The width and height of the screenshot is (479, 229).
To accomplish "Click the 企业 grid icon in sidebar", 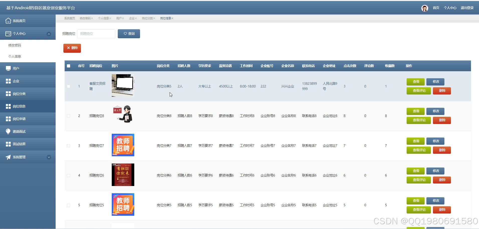I will point(8,81).
